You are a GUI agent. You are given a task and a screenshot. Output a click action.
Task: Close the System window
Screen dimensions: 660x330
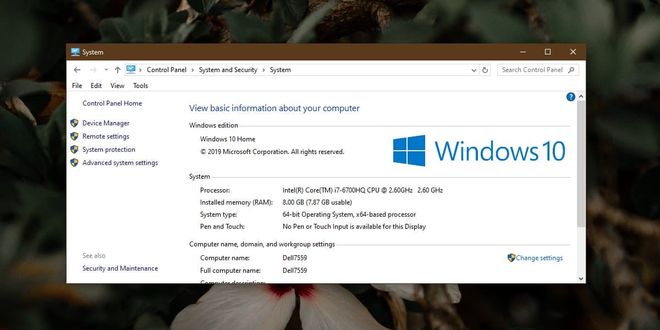(573, 52)
